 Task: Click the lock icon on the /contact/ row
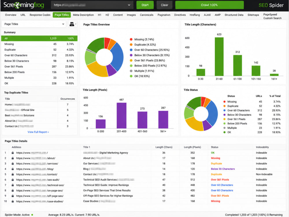(13, 174)
